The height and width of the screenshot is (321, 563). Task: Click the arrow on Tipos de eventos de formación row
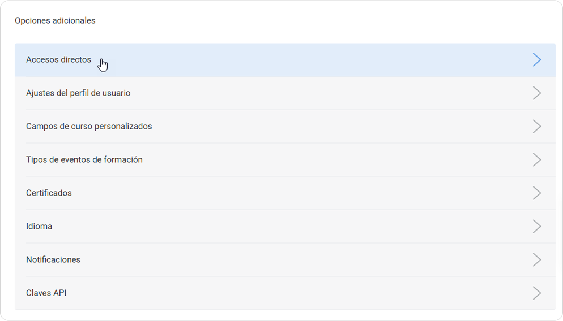[x=536, y=160]
